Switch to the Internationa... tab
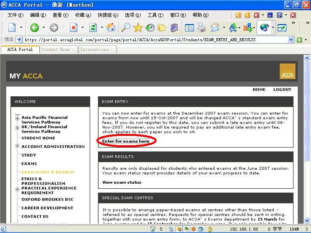Screen dimensions: 311x233 [98, 50]
